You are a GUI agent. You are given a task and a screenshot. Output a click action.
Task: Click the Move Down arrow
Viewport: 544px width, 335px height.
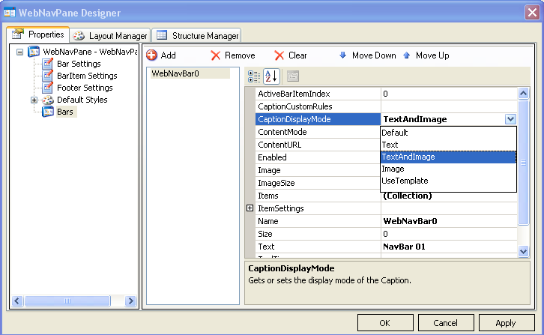[343, 55]
